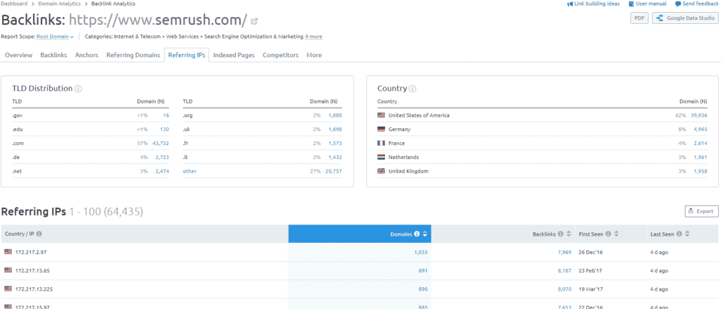
Task: Switch to the Overview tab
Action: coord(19,55)
